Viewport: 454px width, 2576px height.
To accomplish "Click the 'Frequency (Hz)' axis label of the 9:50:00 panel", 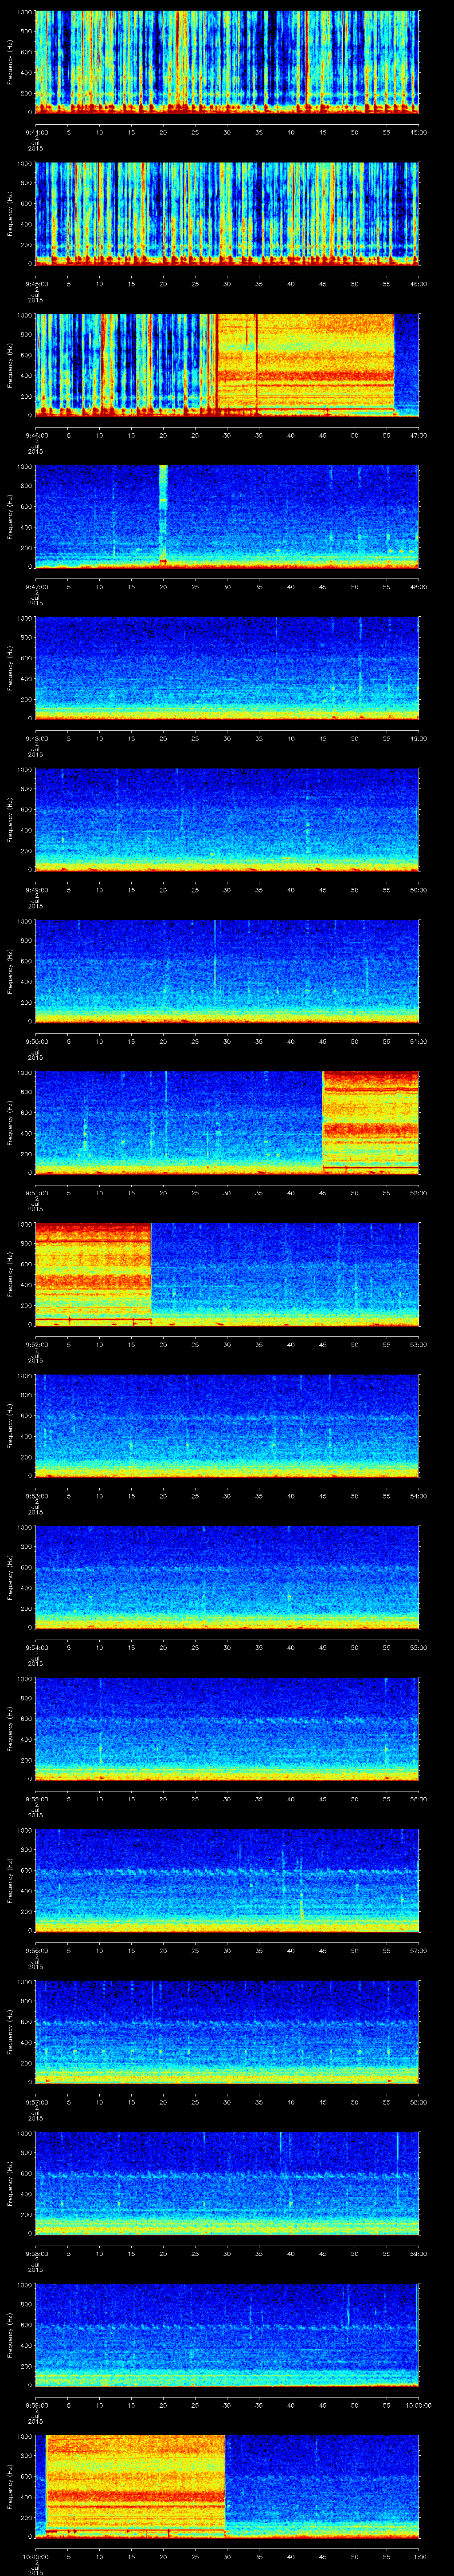I will (10, 971).
